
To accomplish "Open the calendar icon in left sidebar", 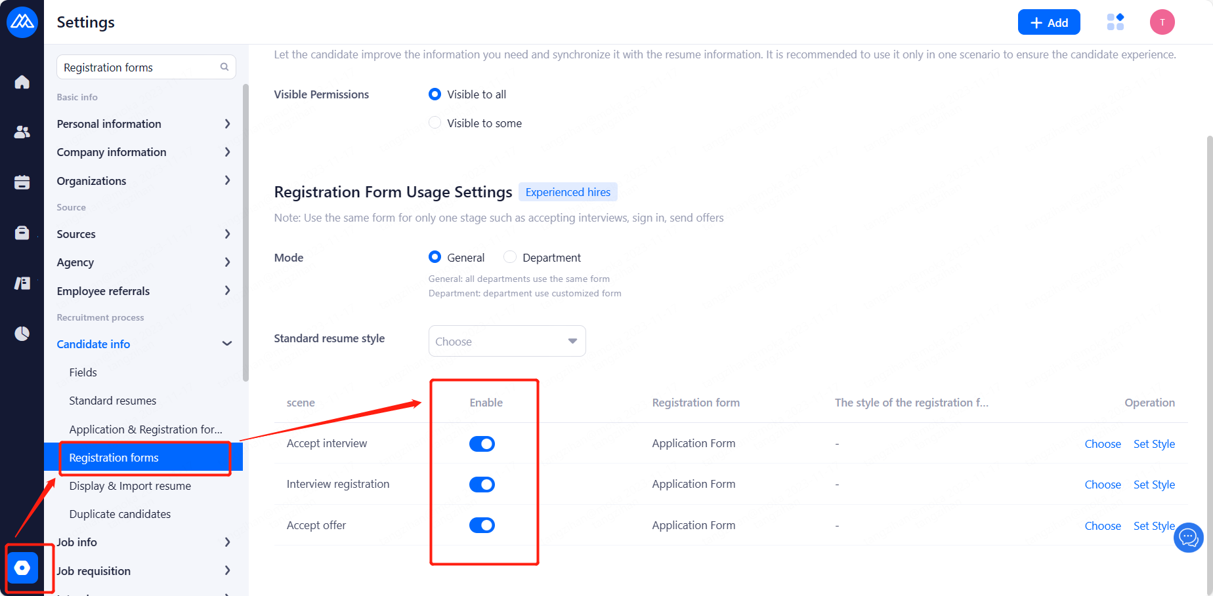I will (22, 182).
